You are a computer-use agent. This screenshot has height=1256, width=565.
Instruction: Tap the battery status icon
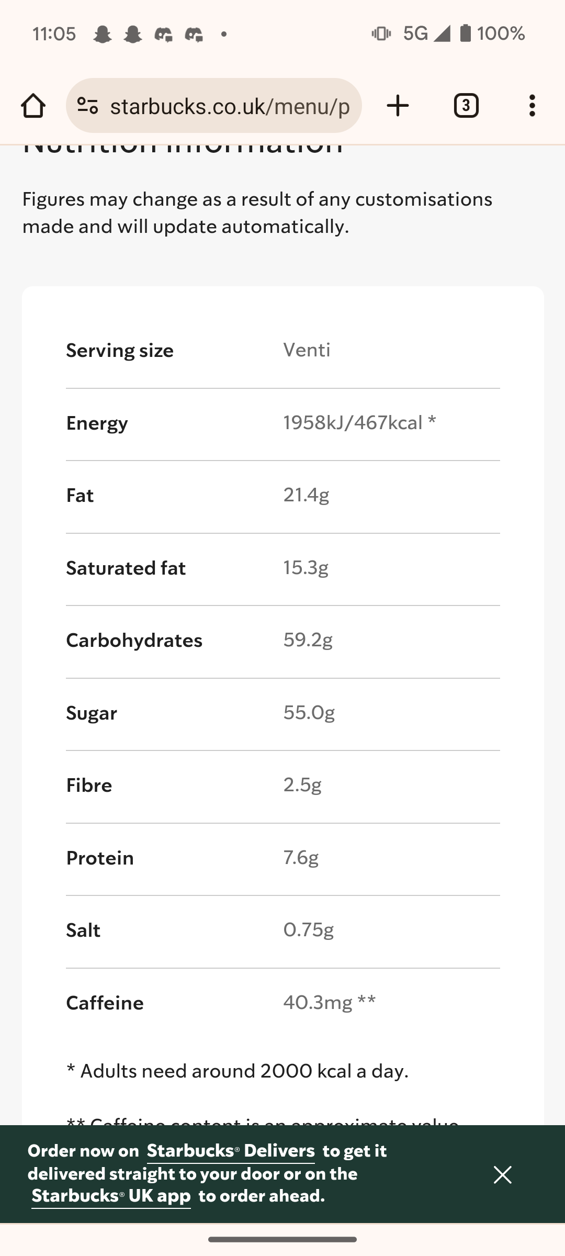click(465, 33)
